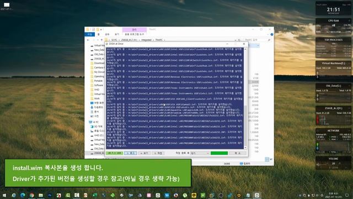The height and width of the screenshot is (199, 353).
Task: Click ThinPC in the address breadcrumb
Action: point(159,40)
